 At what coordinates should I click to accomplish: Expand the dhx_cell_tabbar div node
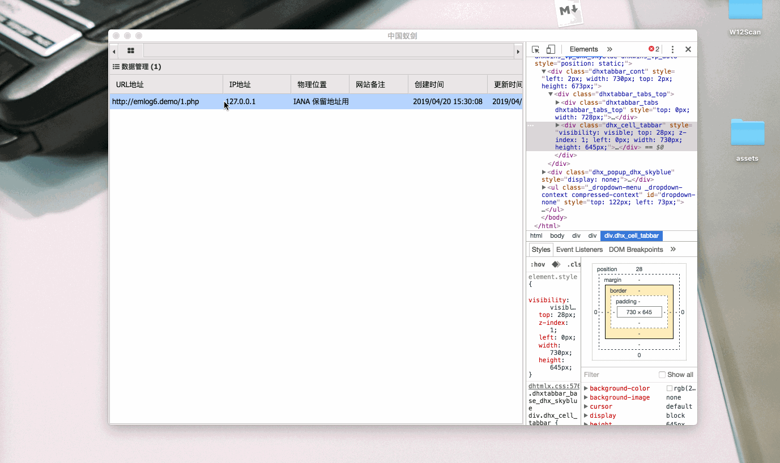click(x=558, y=125)
